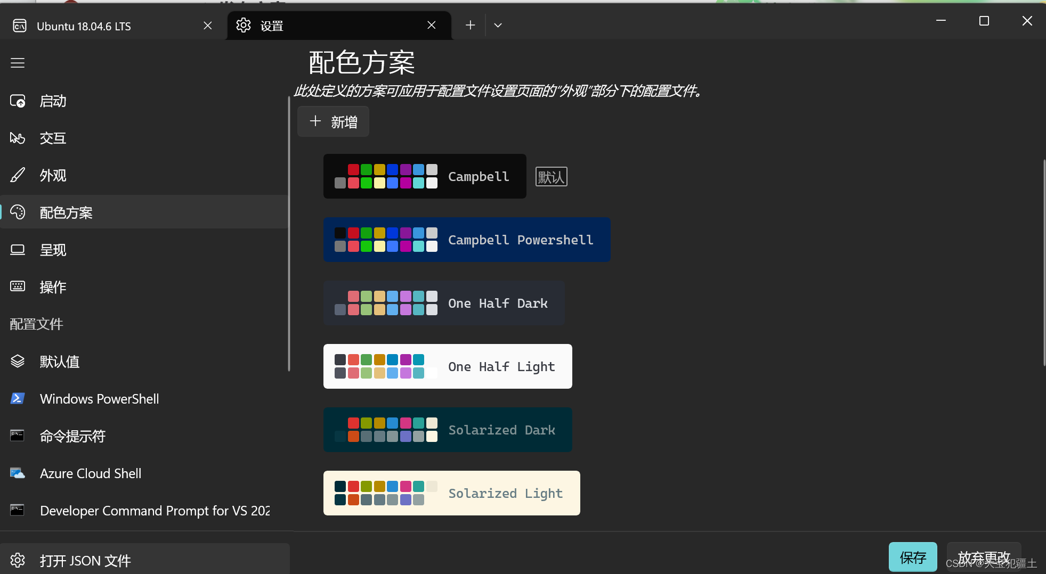The width and height of the screenshot is (1046, 574).
Task: Close the Ubuntu 18.04.6 LTS tab
Action: [208, 26]
